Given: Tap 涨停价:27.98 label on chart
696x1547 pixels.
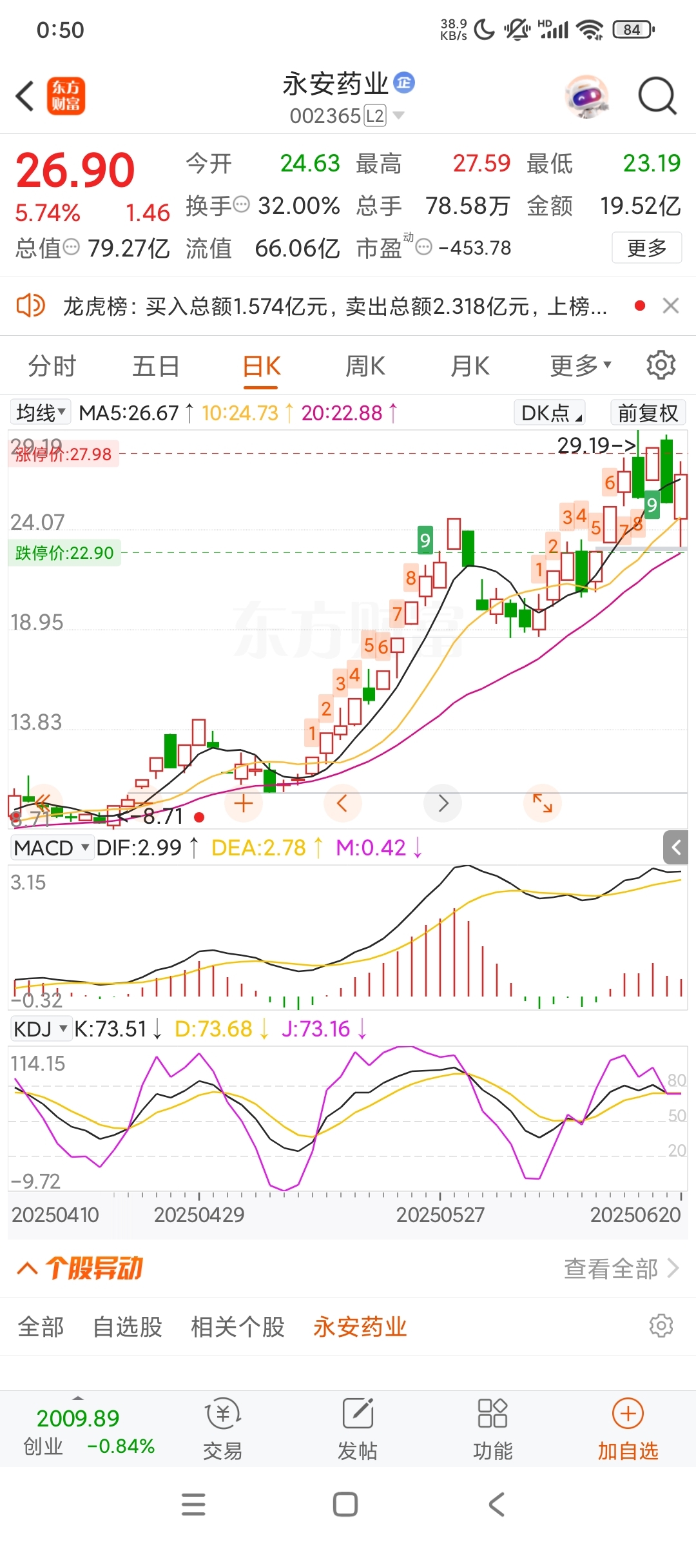Looking at the screenshot, I should click(x=63, y=454).
